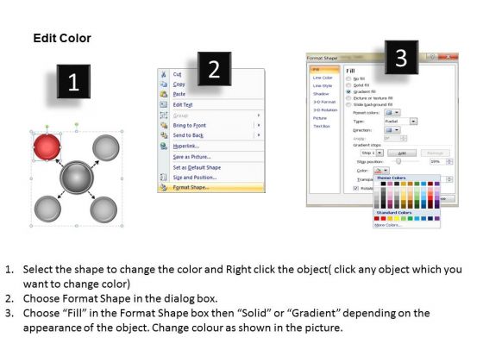Choose Format Shape... menu entry
Image resolution: width=483 pixels, height=362 pixels.
coord(211,187)
